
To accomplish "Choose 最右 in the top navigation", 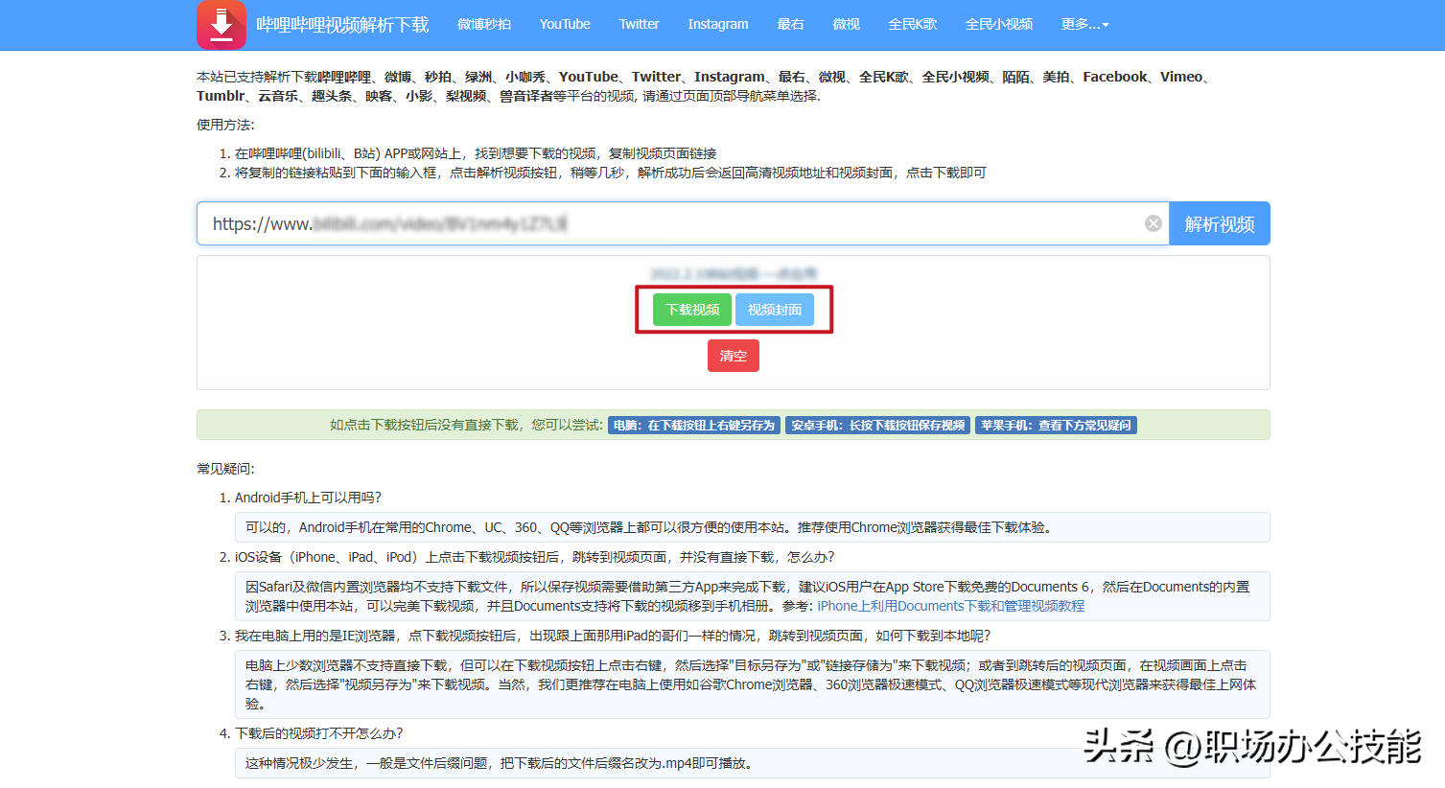I will 790,24.
